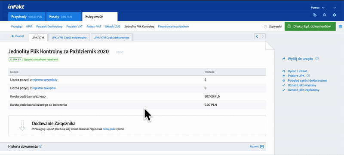Click the paperclip attachments icon in header
The height and width of the screenshot is (155, 344).
[315, 15]
